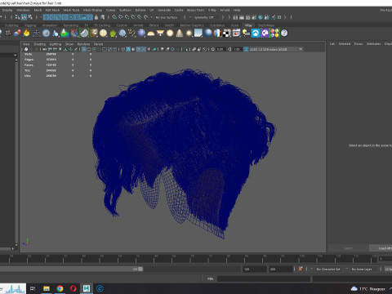
Task: Toggle film gate in panel toolbar
Action: (x=89, y=49)
